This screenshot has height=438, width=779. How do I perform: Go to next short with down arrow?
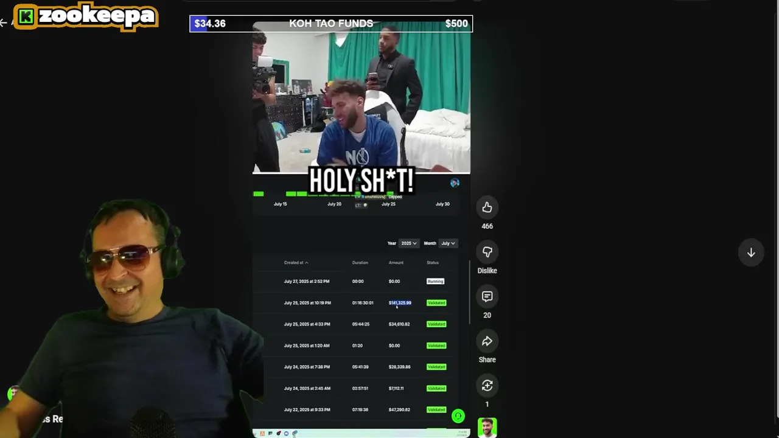751,253
